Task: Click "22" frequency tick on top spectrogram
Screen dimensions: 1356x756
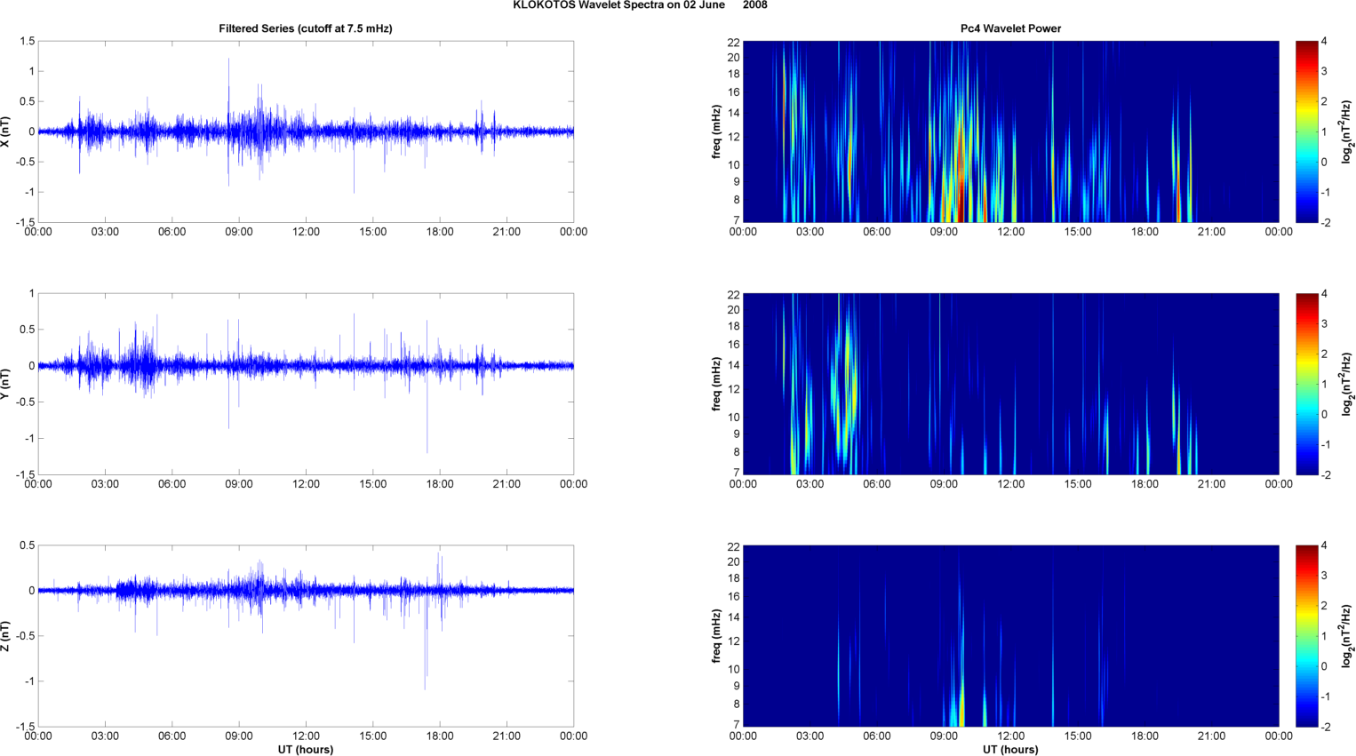Action: [734, 43]
